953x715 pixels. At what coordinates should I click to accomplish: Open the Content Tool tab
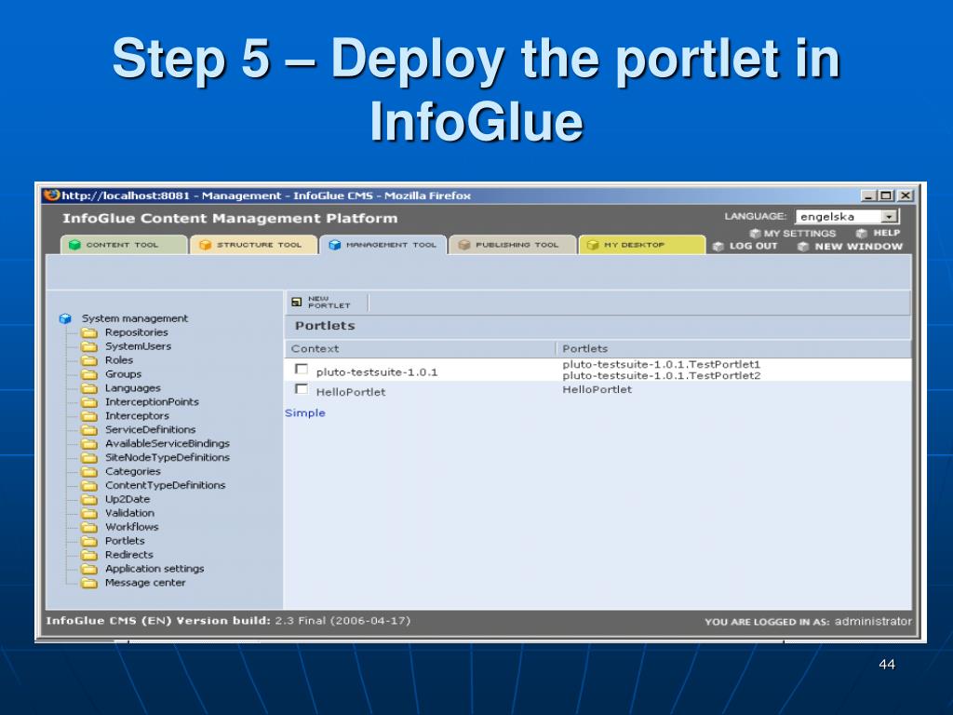click(124, 245)
